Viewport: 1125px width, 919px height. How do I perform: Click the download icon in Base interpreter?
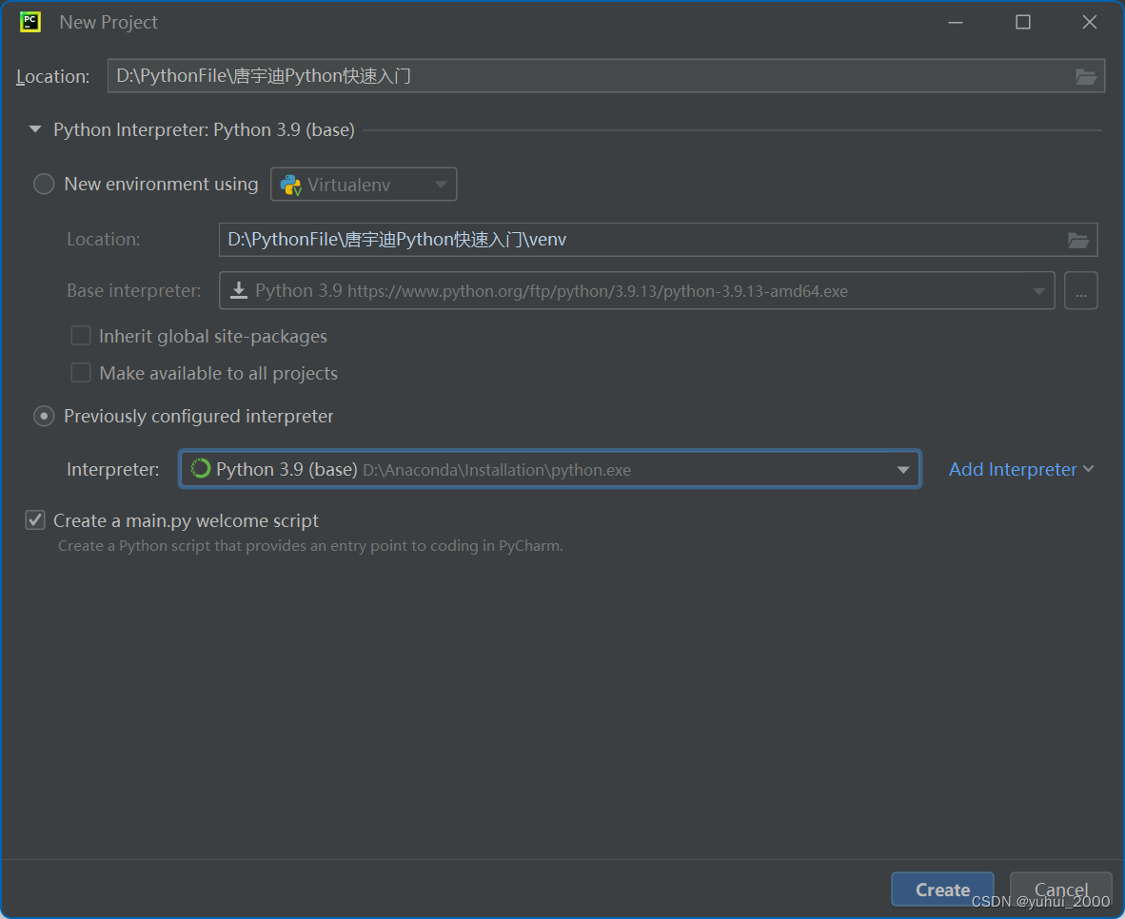(239, 290)
